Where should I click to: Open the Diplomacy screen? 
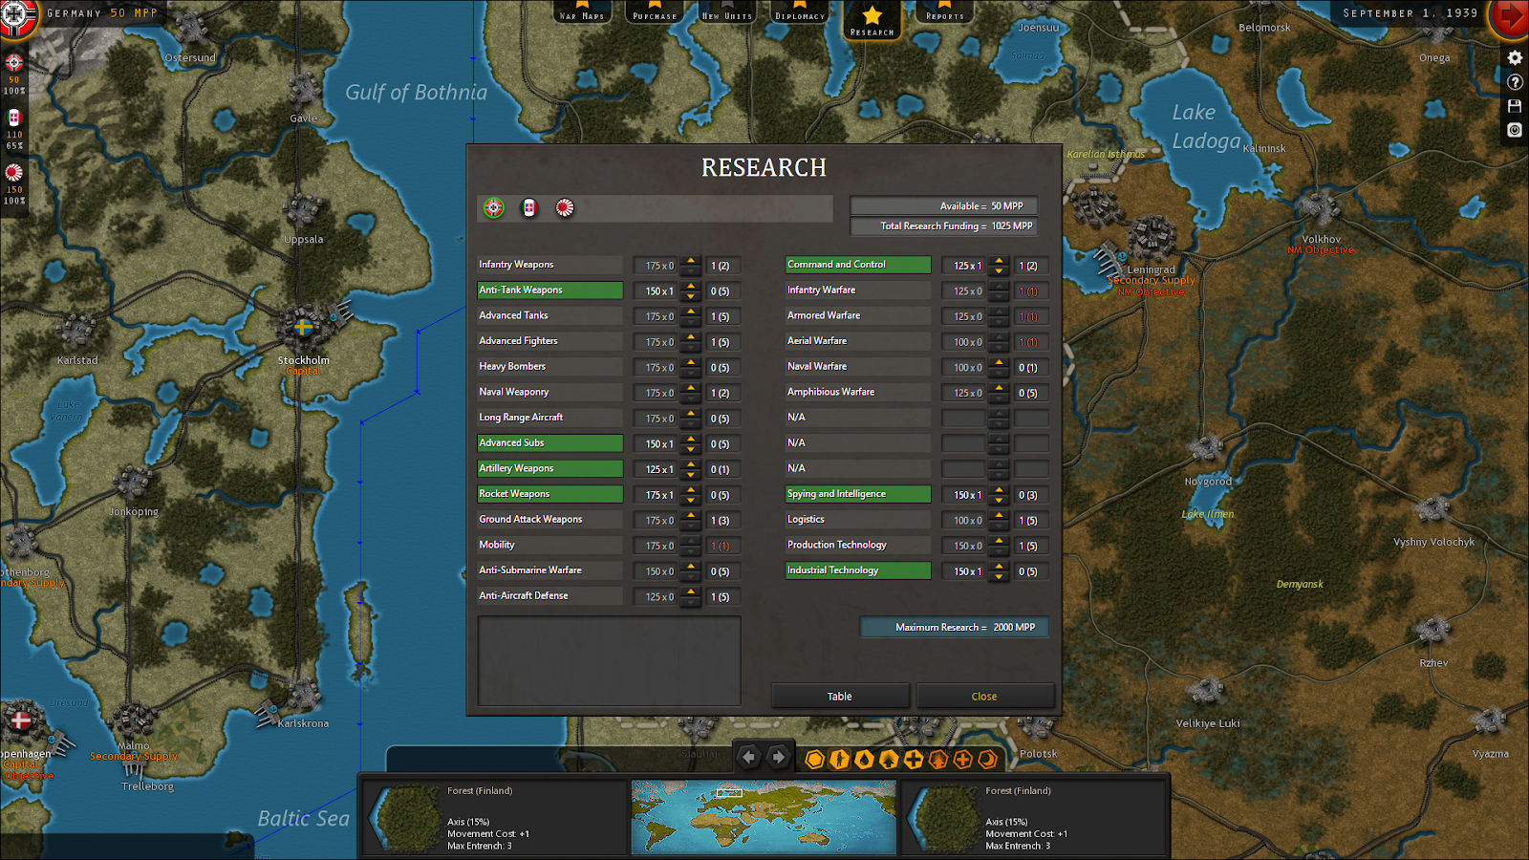pyautogui.click(x=799, y=13)
